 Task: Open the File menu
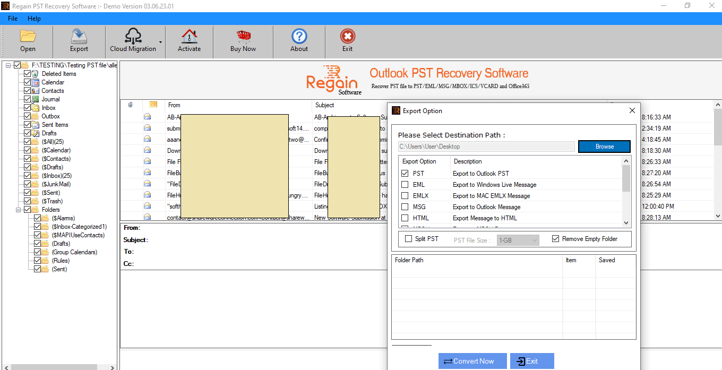coord(12,18)
